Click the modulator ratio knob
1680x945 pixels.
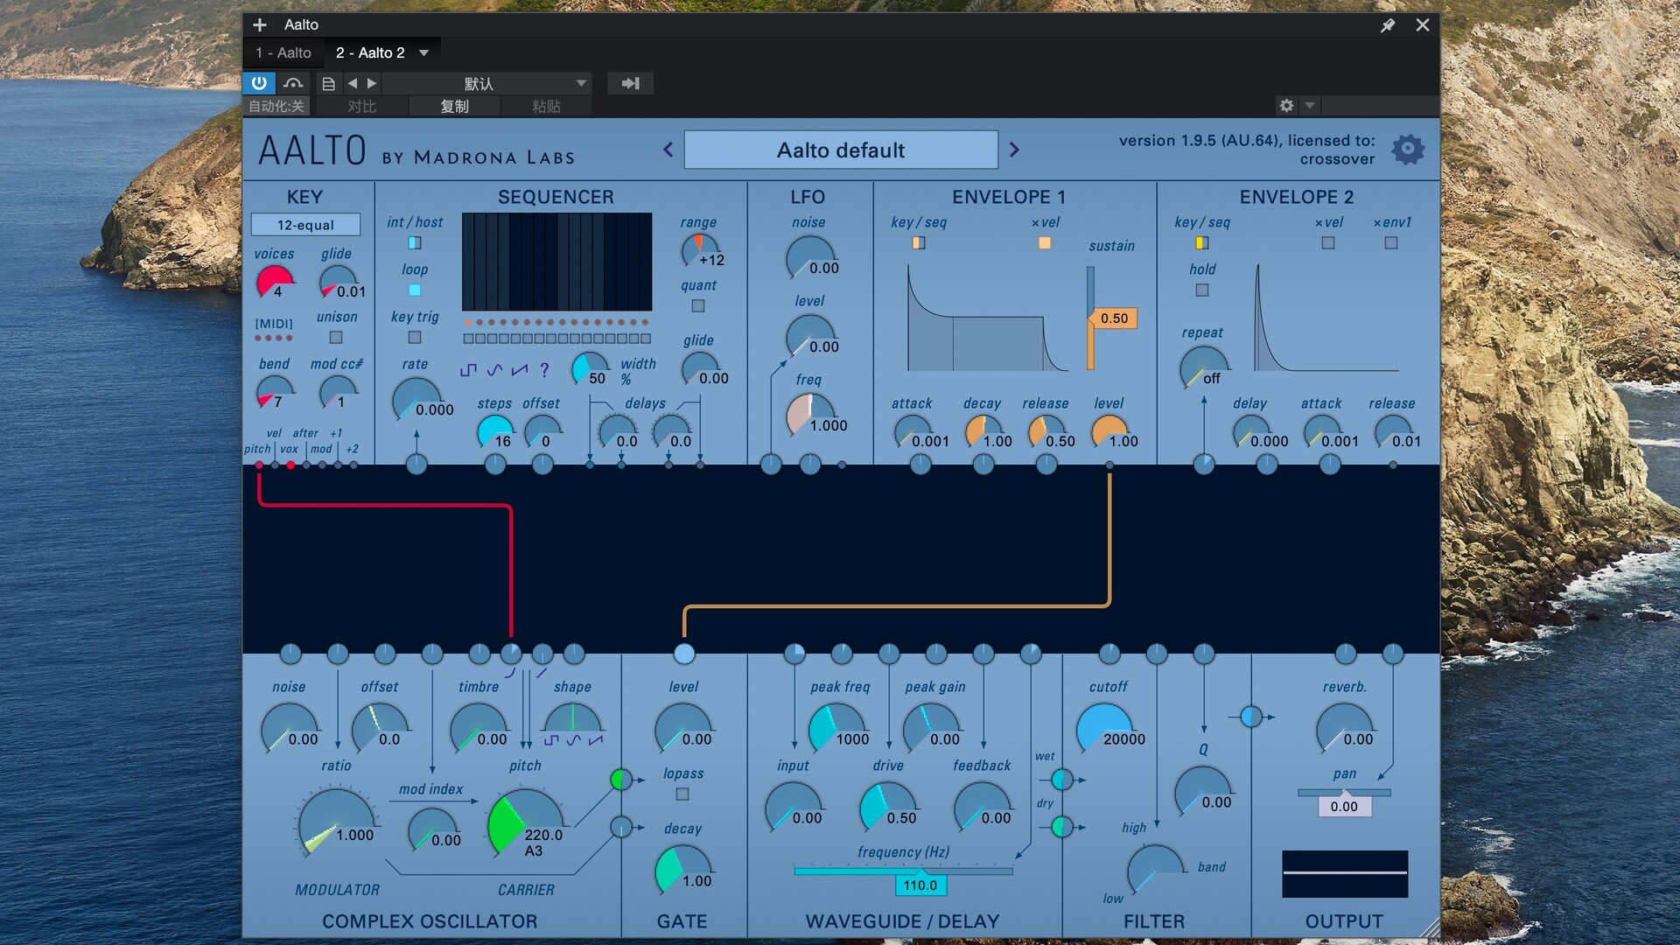pos(337,822)
